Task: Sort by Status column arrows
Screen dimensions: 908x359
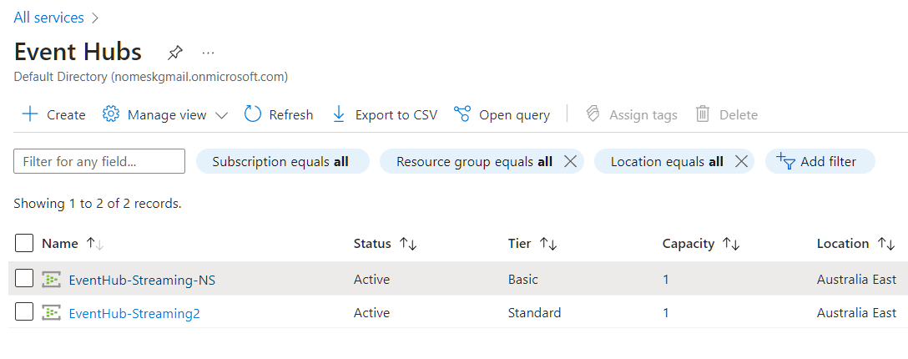Action: click(x=408, y=244)
